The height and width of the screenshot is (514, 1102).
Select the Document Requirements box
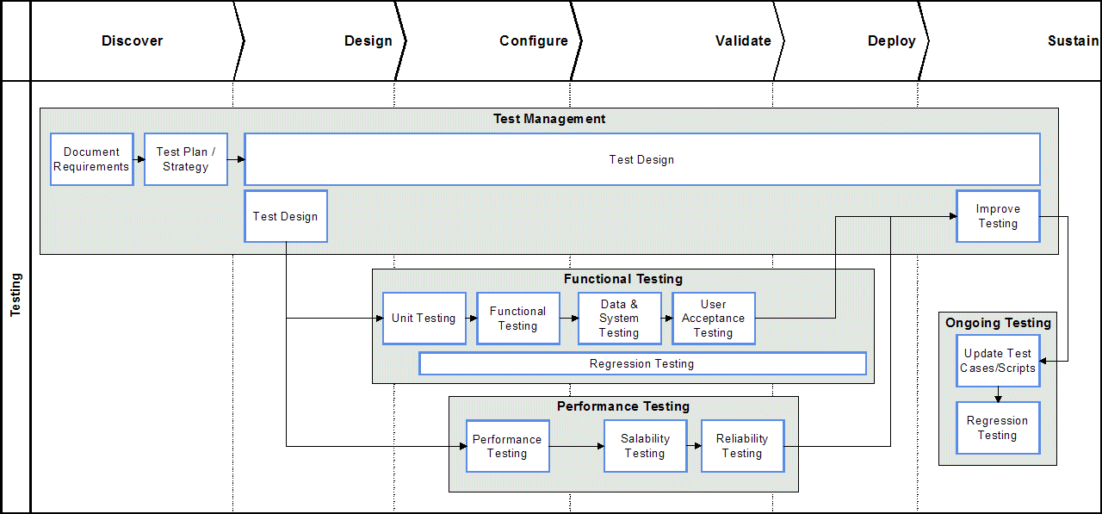click(91, 159)
